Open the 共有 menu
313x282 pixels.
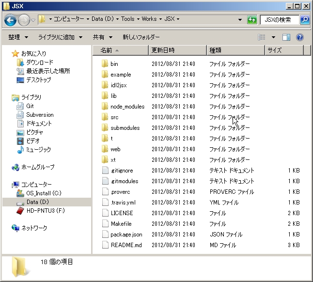pos(102,37)
